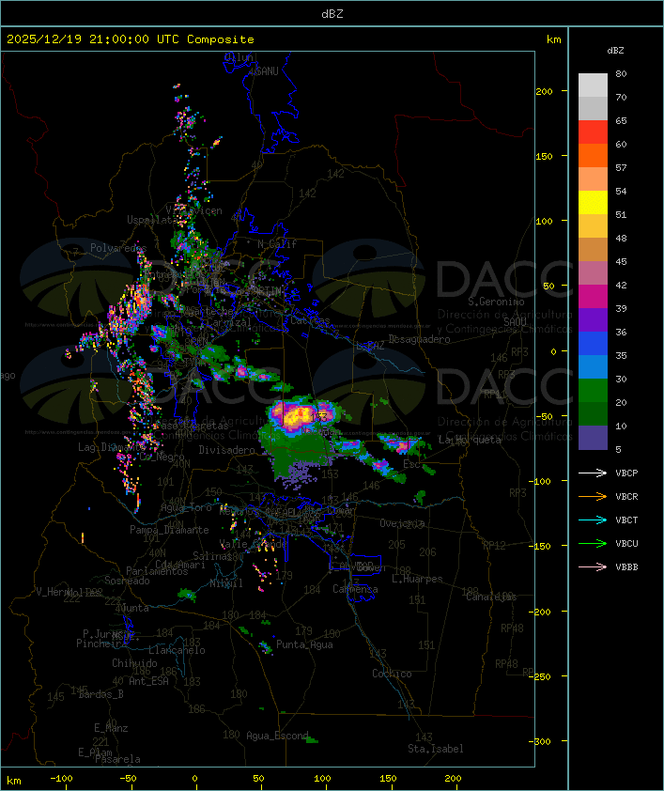
Task: Click the Llancanelo map label
Action: (177, 650)
